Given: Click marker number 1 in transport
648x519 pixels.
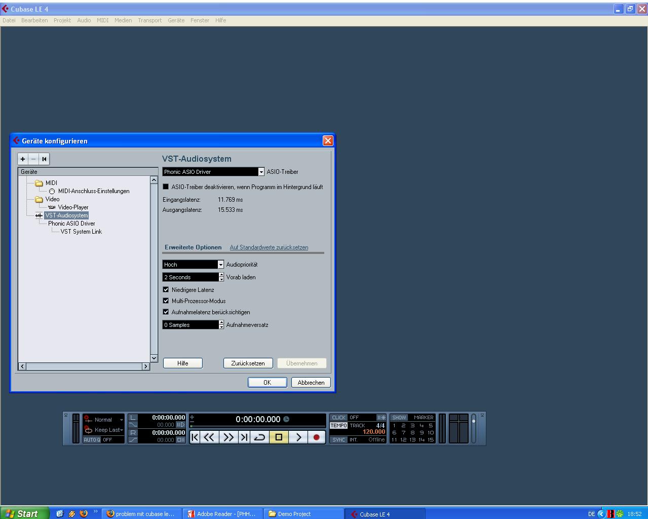Looking at the screenshot, I should click(x=394, y=426).
